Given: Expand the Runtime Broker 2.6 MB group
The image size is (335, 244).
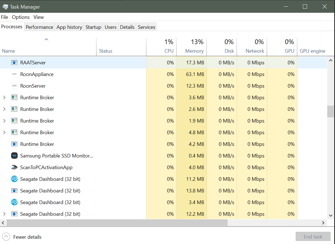Looking at the screenshot, I should coord(4,109).
